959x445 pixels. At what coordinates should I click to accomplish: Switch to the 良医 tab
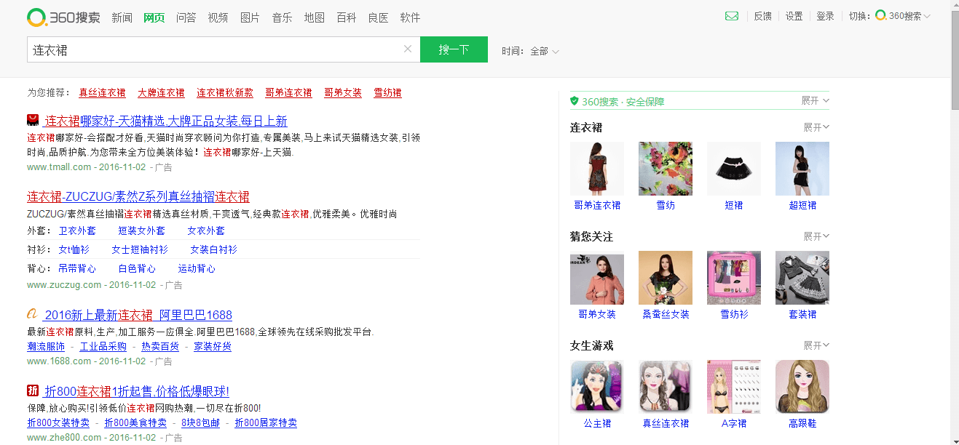coord(378,17)
